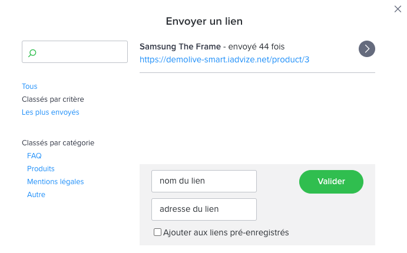Send the Samsung The Frame link arrow
Image resolution: width=407 pixels, height=253 pixels.
click(x=367, y=49)
